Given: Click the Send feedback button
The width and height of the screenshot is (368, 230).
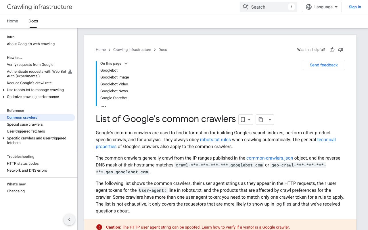Looking at the screenshot, I should click(324, 65).
